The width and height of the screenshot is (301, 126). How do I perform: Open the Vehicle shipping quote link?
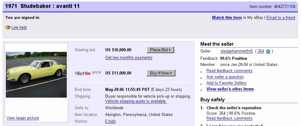136,101
